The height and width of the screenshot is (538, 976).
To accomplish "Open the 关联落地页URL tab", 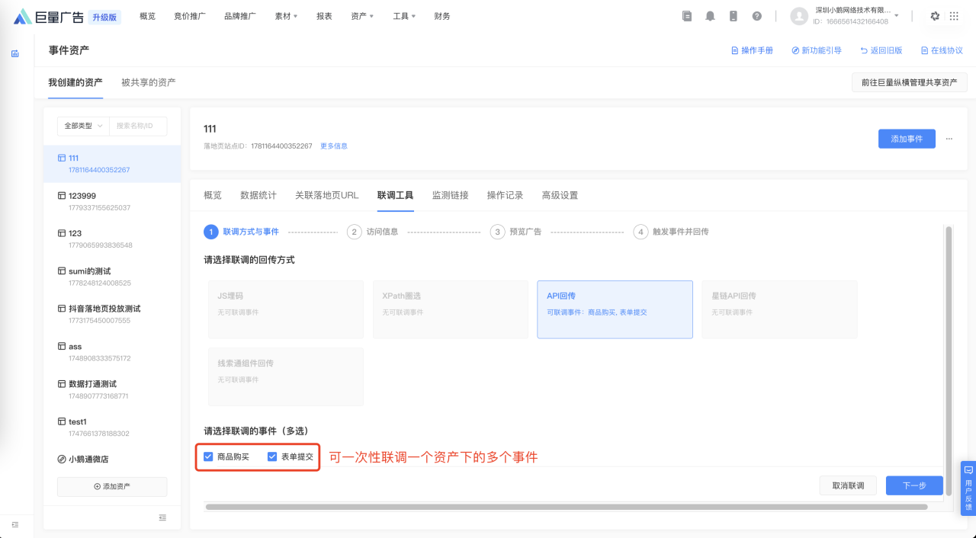I will [x=326, y=195].
